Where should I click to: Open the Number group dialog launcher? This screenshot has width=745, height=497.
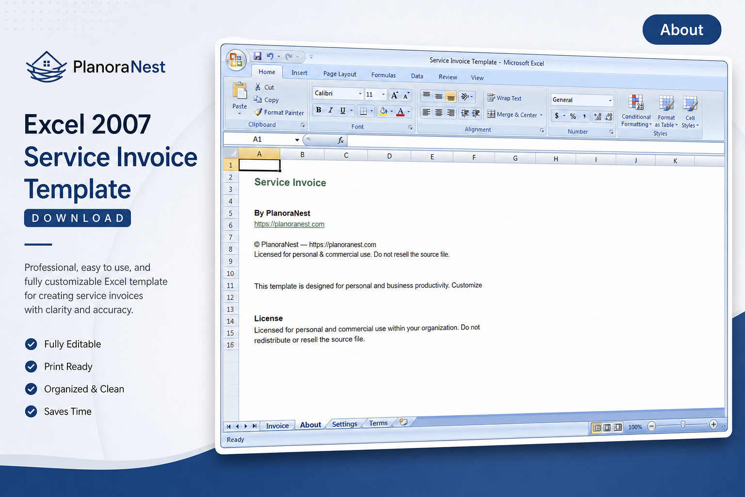point(611,132)
